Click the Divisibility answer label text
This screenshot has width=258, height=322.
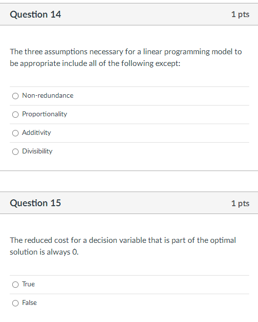pos(37,151)
